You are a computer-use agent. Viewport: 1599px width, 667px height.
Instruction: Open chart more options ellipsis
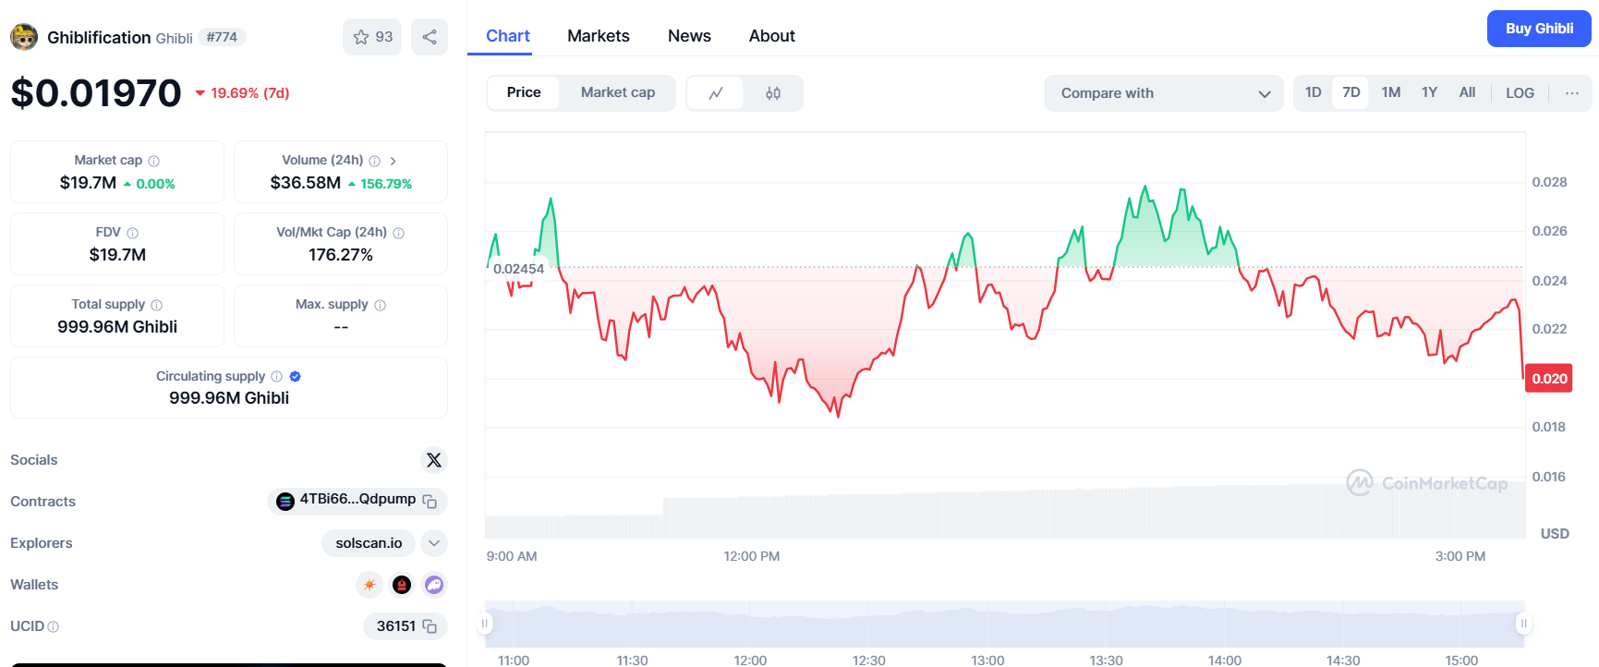click(1572, 93)
